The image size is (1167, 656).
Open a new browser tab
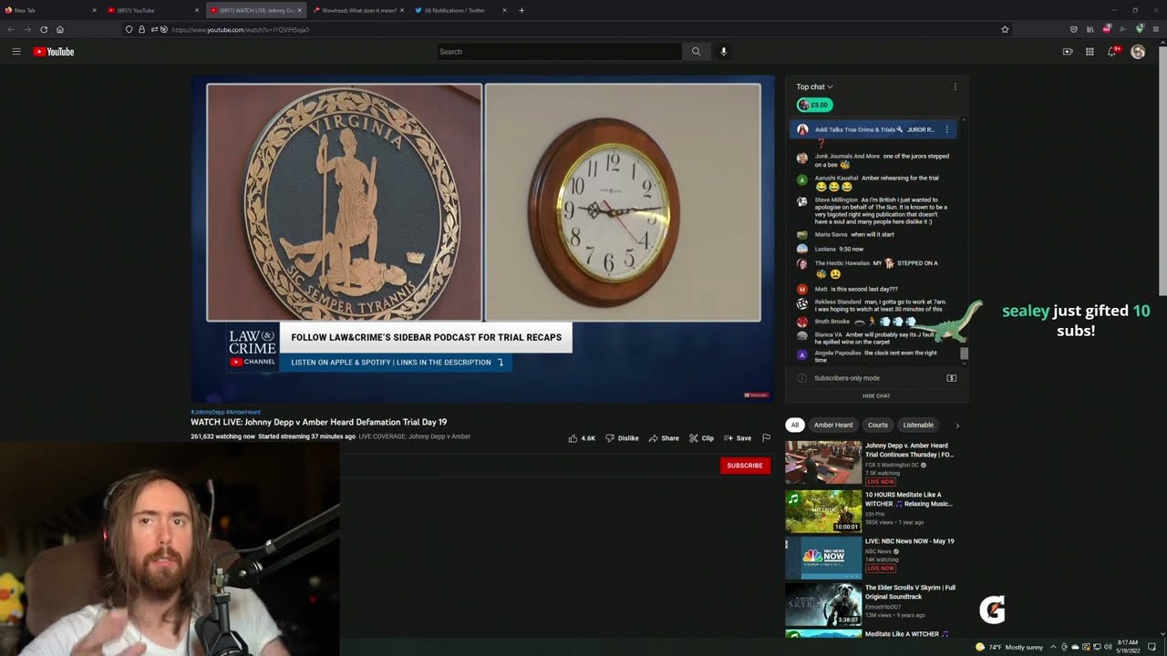coord(522,10)
